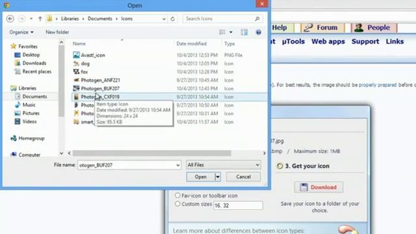The height and width of the screenshot is (234, 416).
Task: Select the smart icon file
Action: tap(86, 122)
